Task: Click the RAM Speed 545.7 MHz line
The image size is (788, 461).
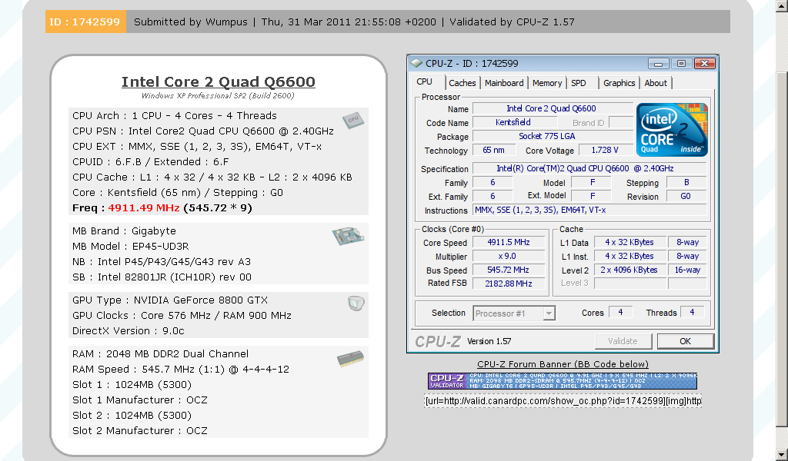Action: 181,370
